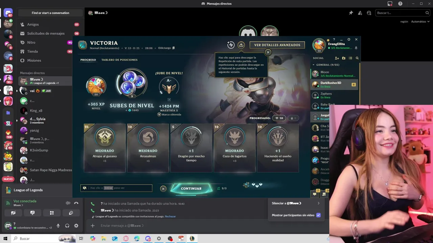Open Discord user settings gear
The height and width of the screenshot is (243, 433).
click(x=76, y=226)
